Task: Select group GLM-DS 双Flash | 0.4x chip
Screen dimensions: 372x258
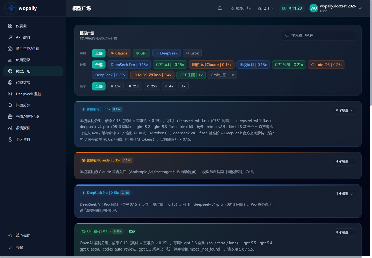Action: coord(152,75)
